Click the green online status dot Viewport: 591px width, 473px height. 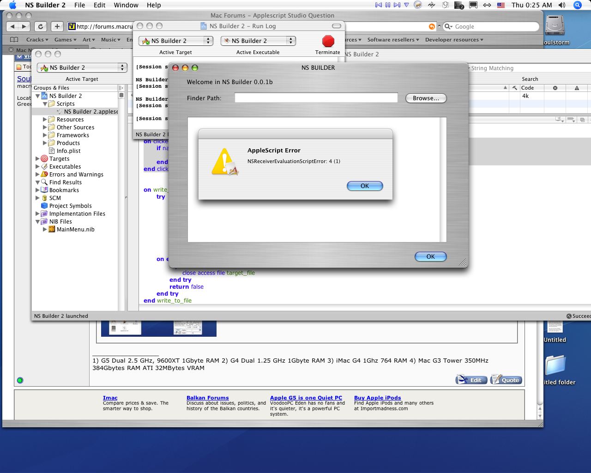tap(20, 381)
